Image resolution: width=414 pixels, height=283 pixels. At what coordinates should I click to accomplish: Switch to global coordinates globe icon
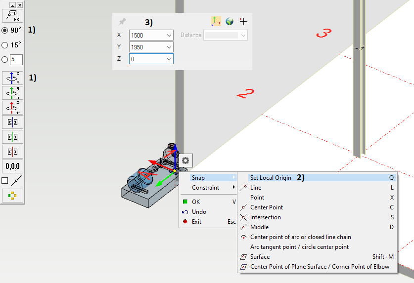(230, 21)
